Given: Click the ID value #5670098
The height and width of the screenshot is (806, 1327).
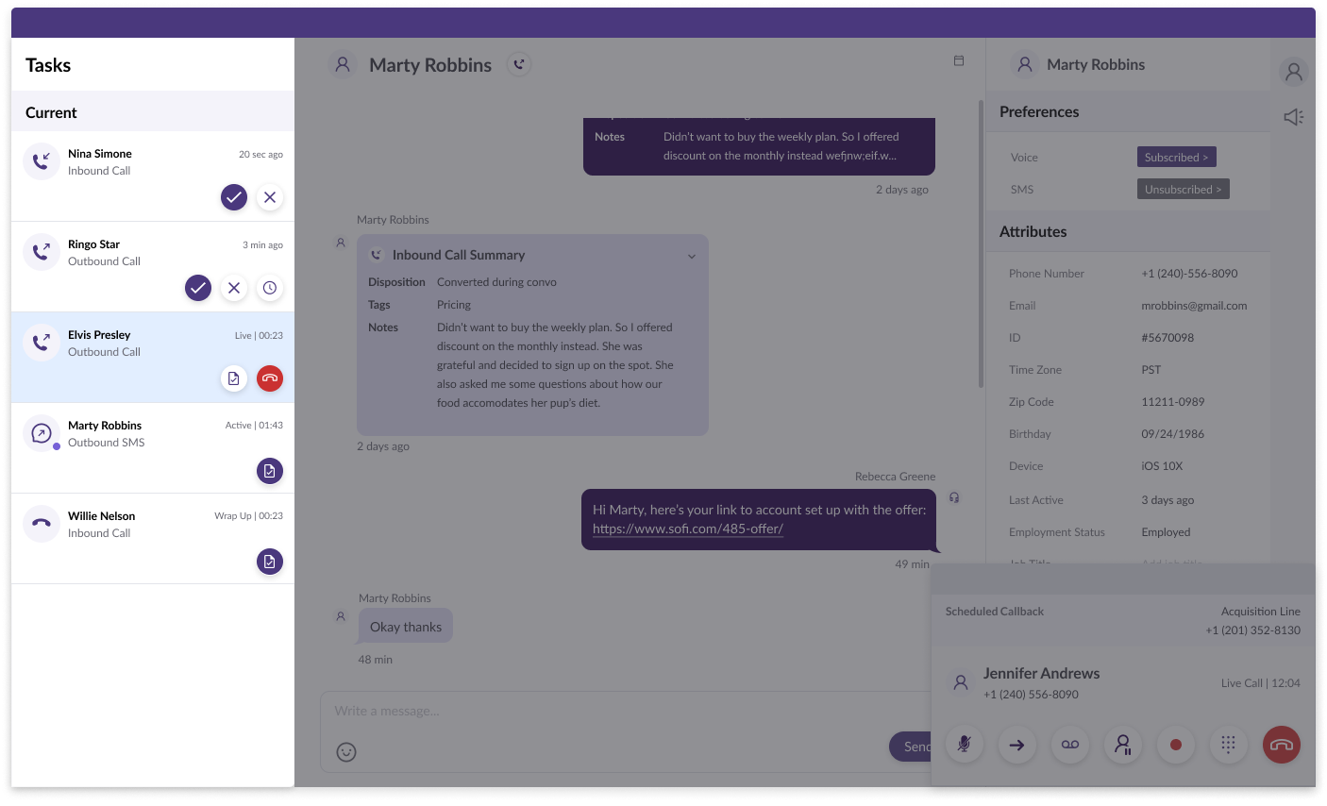Looking at the screenshot, I should [1167, 338].
